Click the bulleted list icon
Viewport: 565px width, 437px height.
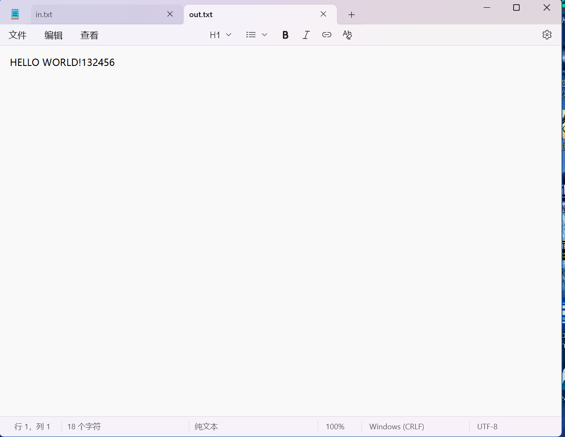coord(251,35)
